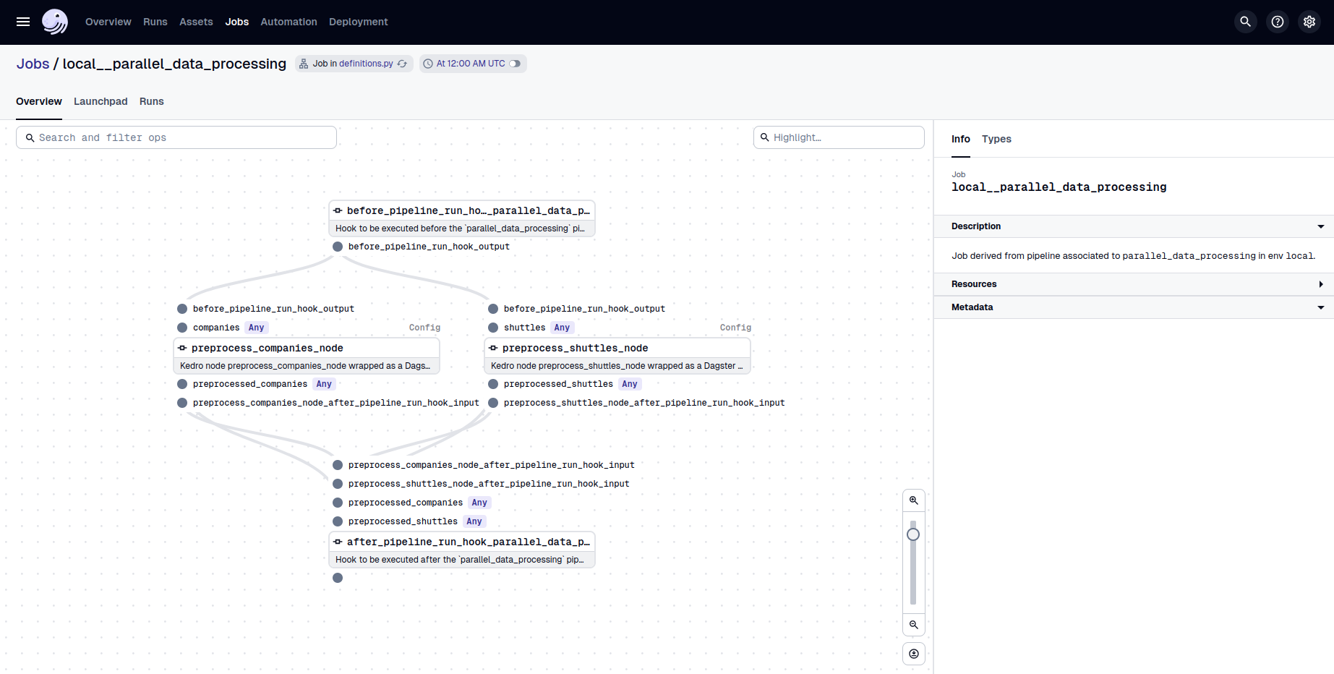Open the Deployment top navigation item
The image size is (1334, 674).
click(359, 22)
